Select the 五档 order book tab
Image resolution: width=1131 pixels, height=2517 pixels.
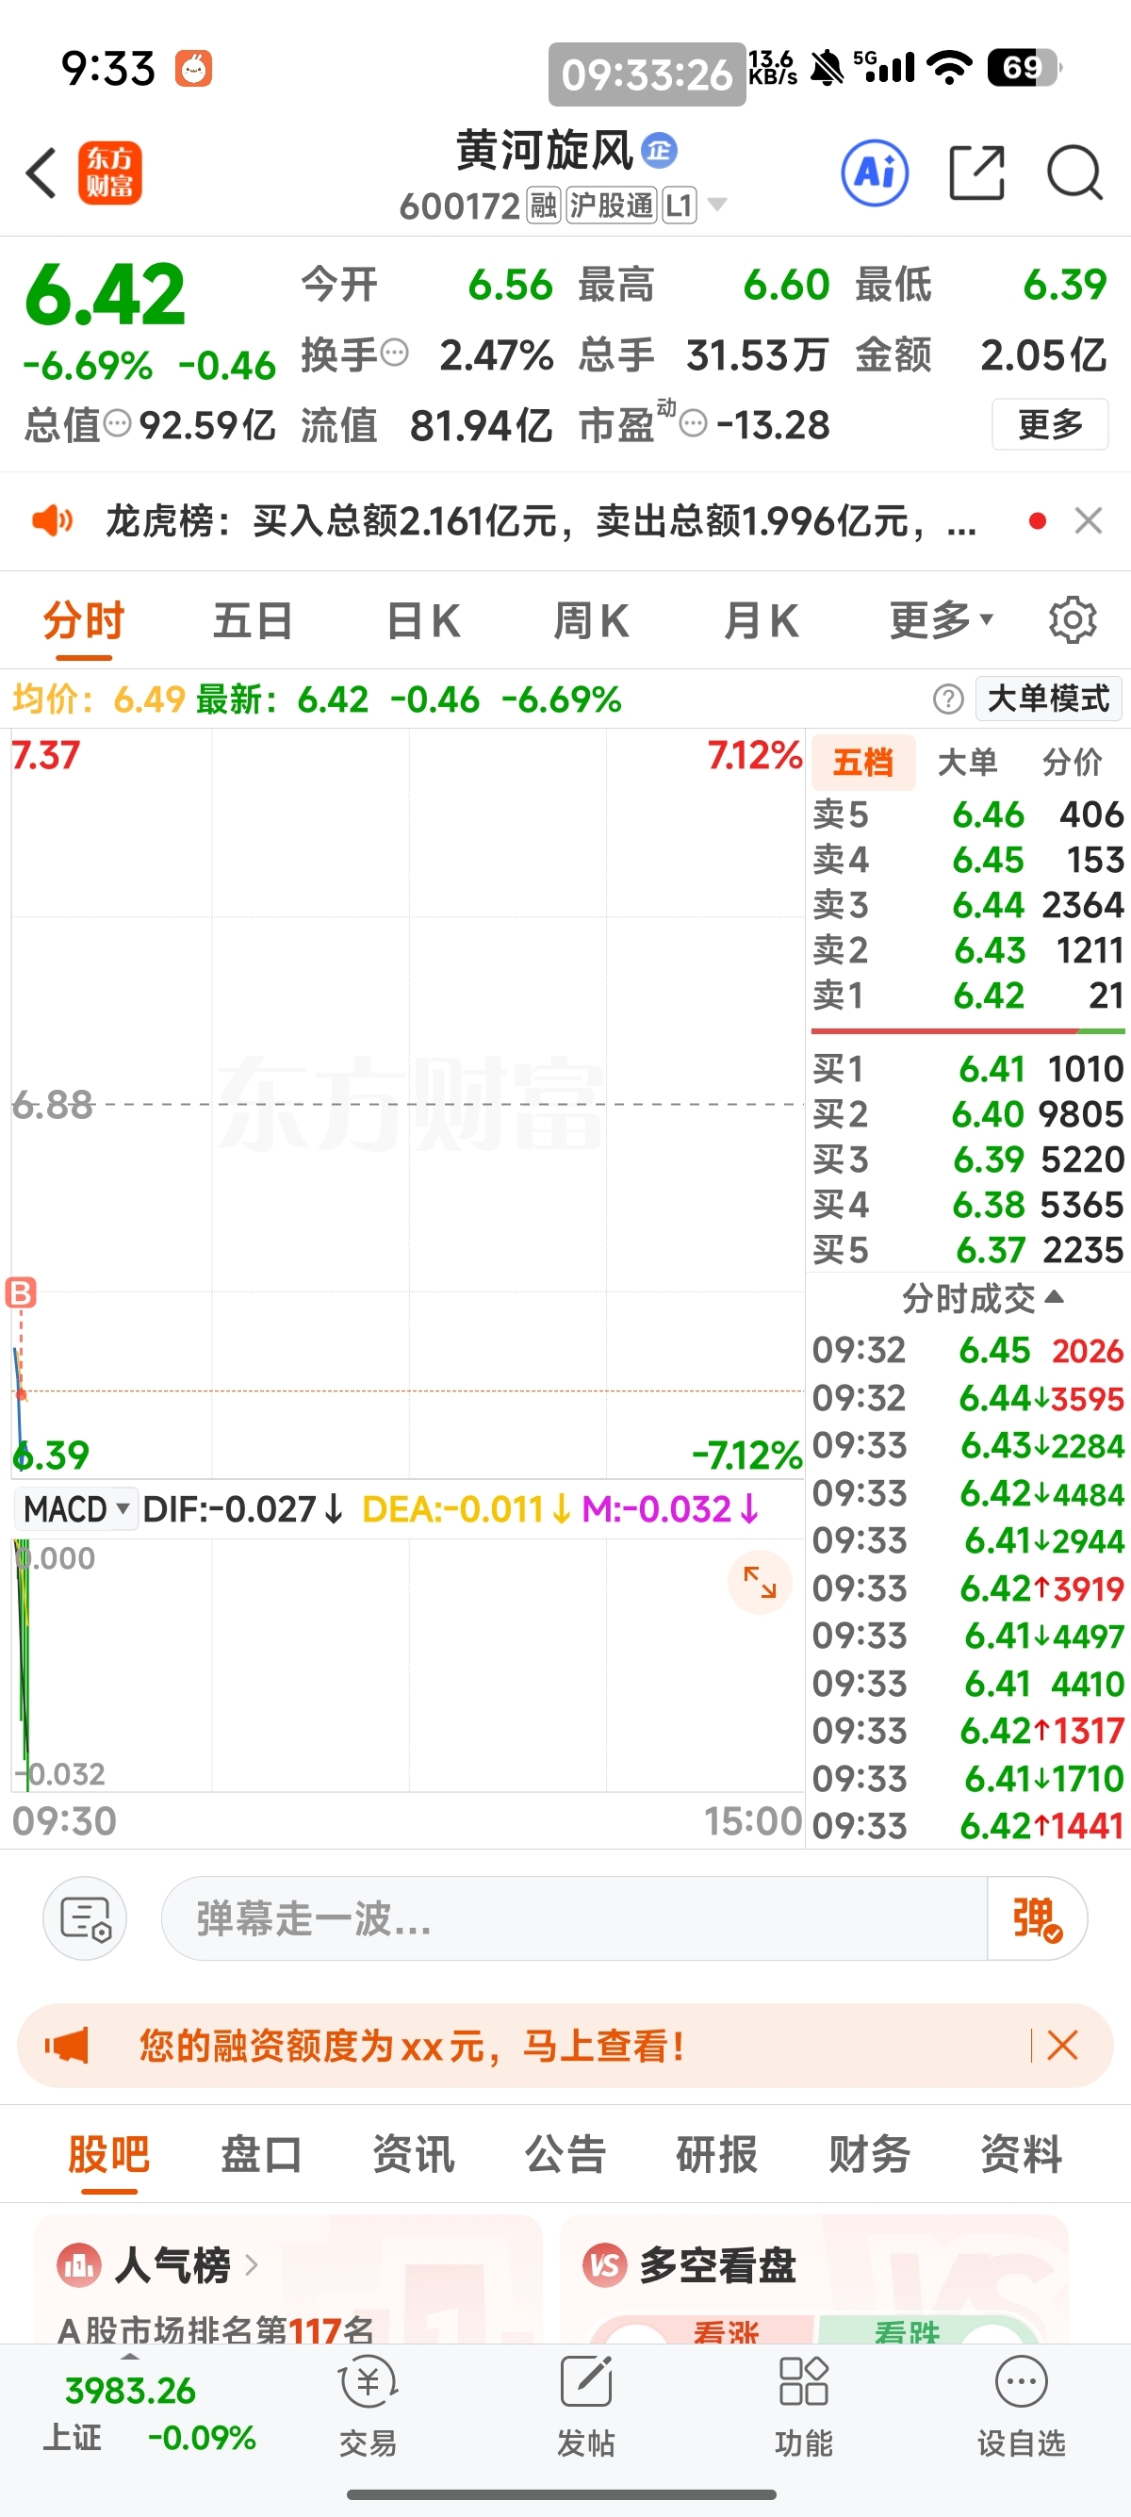tap(862, 762)
